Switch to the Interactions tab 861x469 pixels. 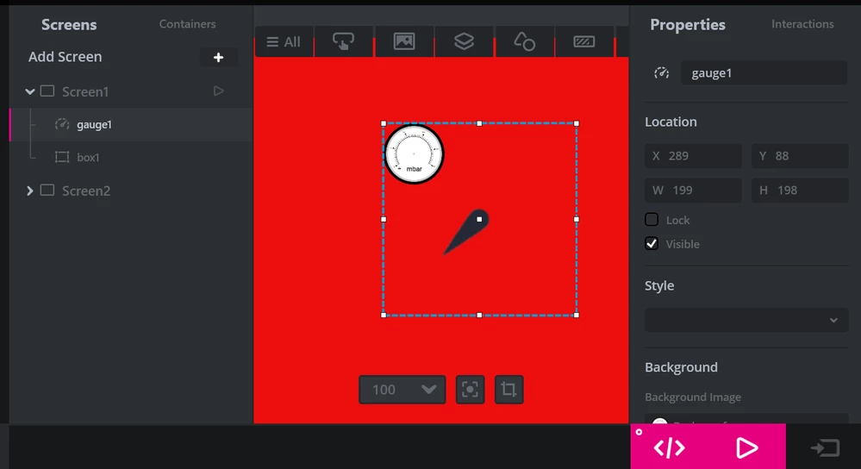(802, 24)
